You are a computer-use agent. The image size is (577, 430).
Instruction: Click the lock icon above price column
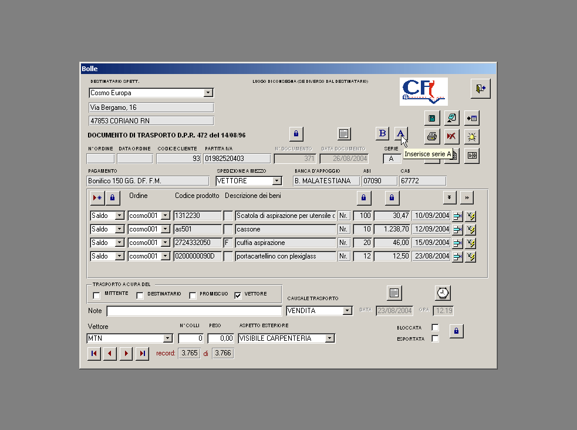click(392, 198)
